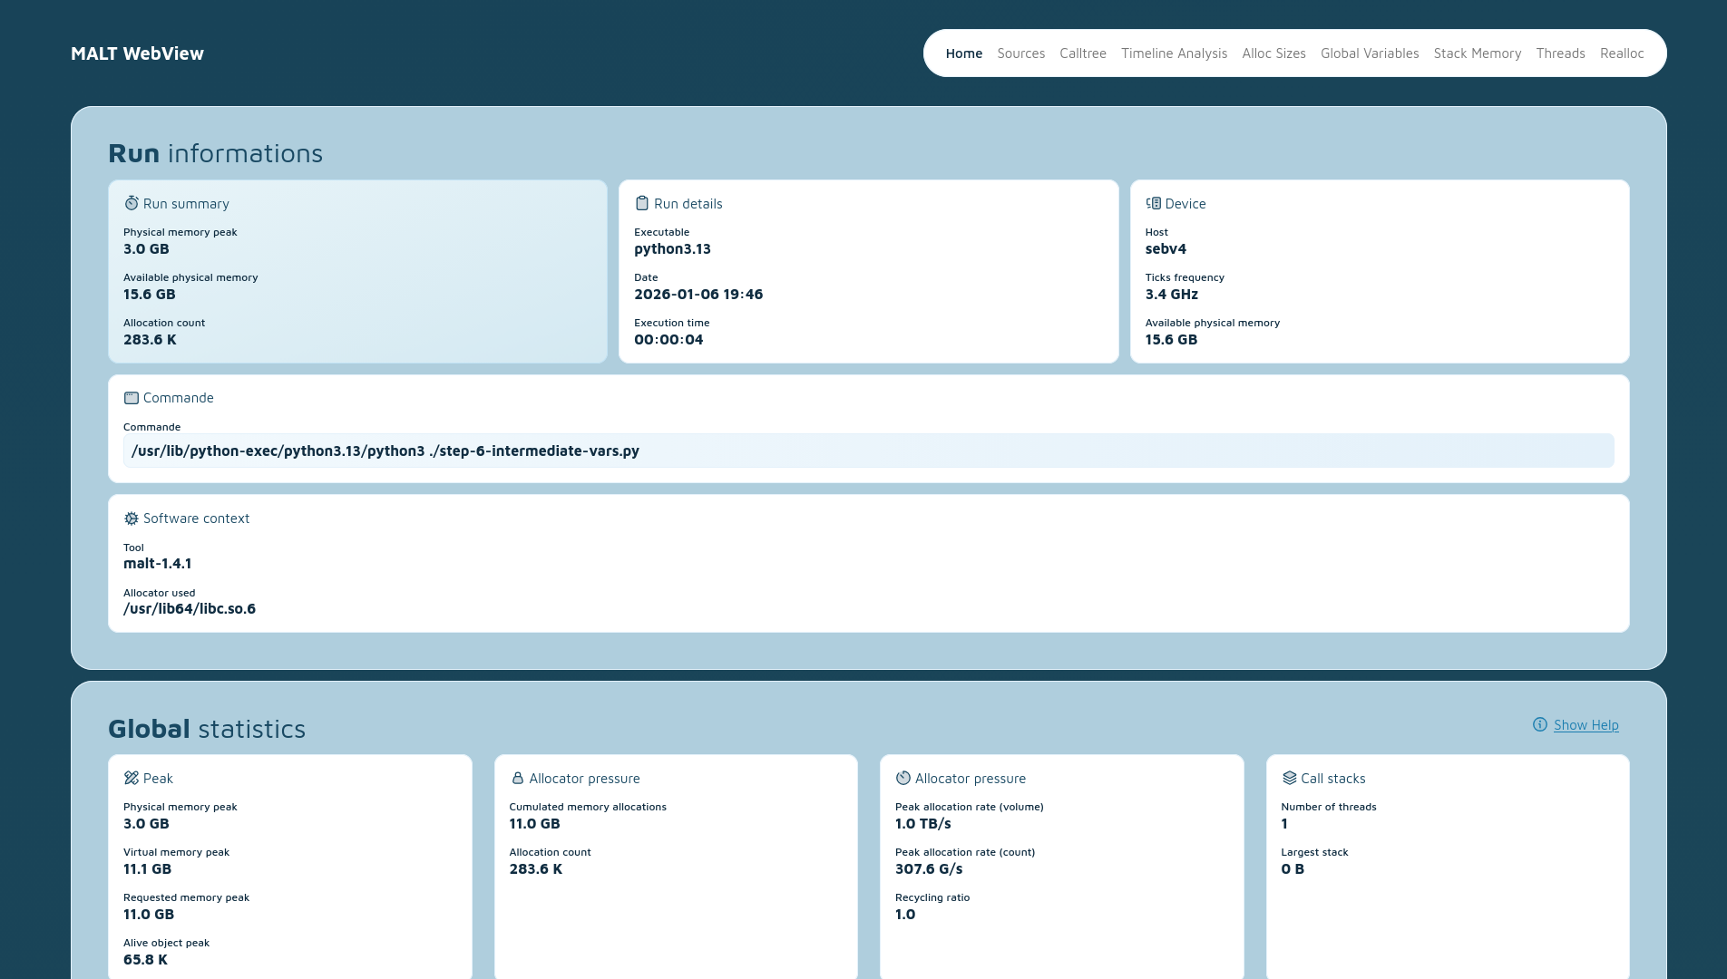Click the info icon next to Show Help
Viewport: 1727px width, 979px height.
1540,724
